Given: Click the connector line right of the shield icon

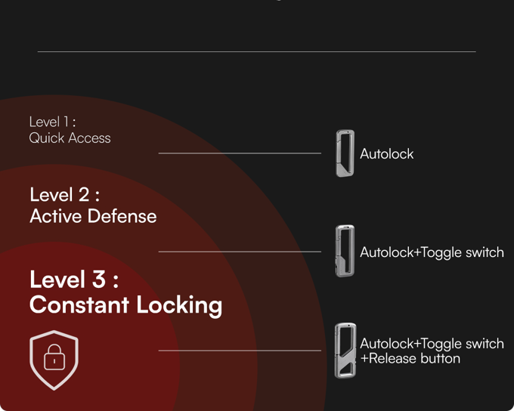Looking at the screenshot, I should tap(240, 351).
